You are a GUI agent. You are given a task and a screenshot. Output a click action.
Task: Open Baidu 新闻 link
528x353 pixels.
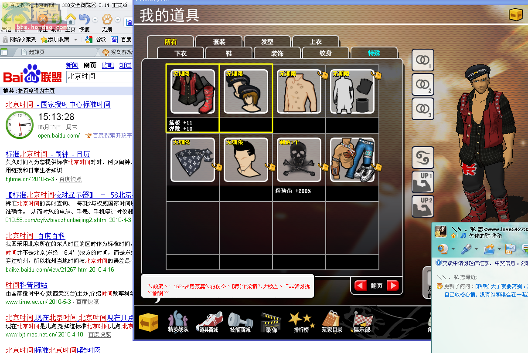(x=72, y=65)
